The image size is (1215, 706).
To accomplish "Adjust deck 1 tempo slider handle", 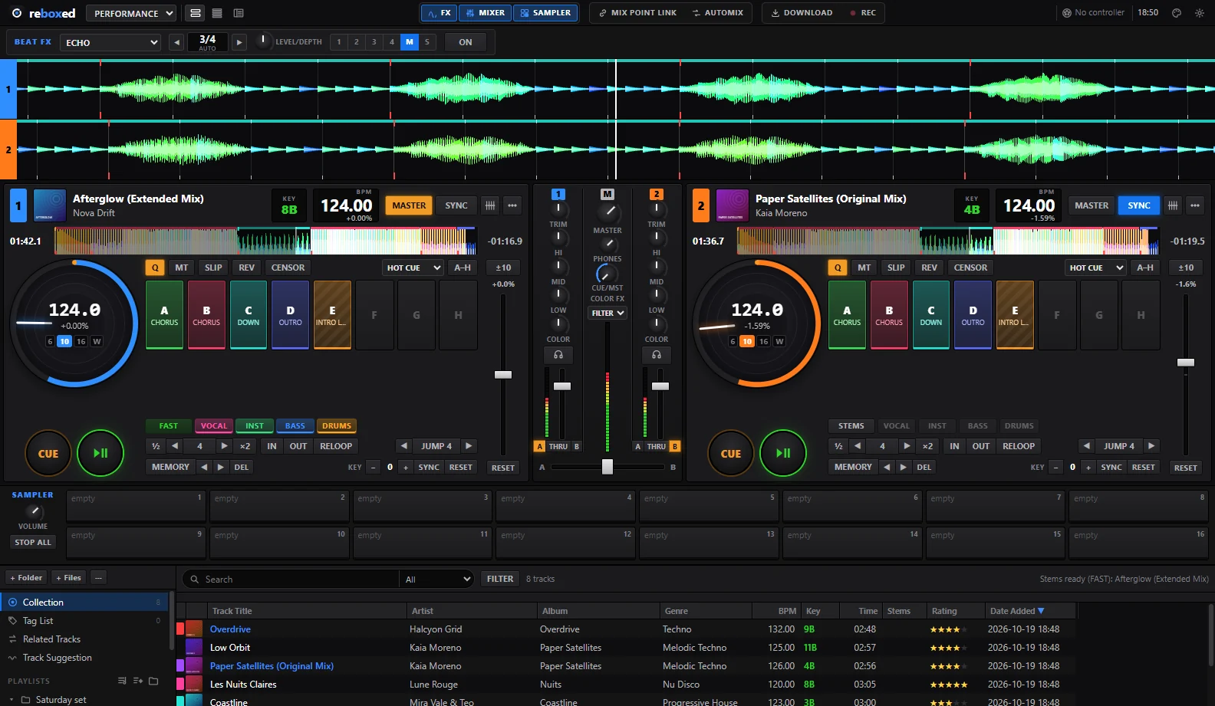I will point(503,375).
